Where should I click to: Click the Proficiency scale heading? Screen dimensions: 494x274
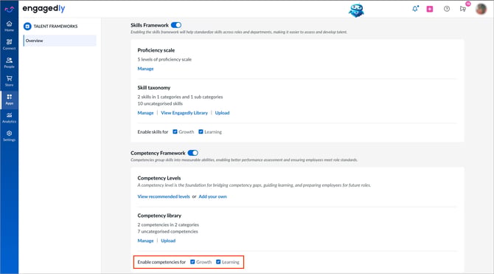coord(156,50)
